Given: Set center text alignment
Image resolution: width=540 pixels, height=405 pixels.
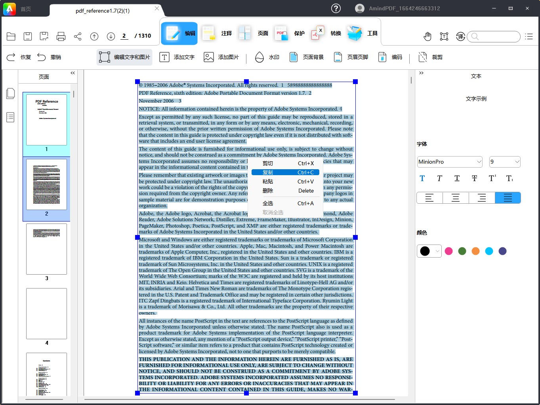Looking at the screenshot, I should point(456,198).
